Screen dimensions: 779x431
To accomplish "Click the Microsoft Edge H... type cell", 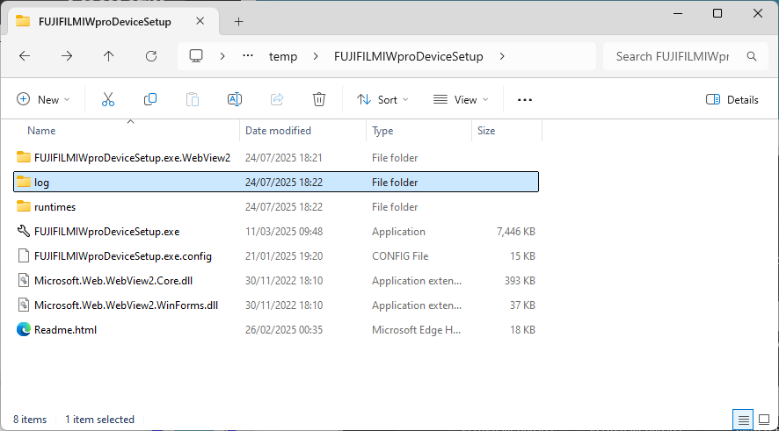I will 417,330.
